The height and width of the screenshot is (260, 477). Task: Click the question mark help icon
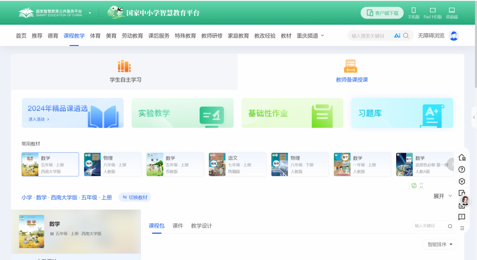pyautogui.click(x=462, y=169)
